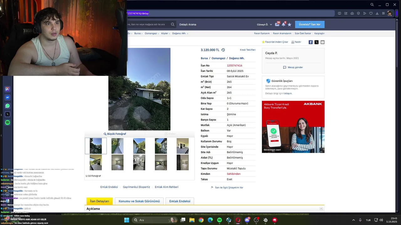This screenshot has height=225, width=401.
Task: Open the reader view book icon in browser toolbar
Action: point(340,13)
